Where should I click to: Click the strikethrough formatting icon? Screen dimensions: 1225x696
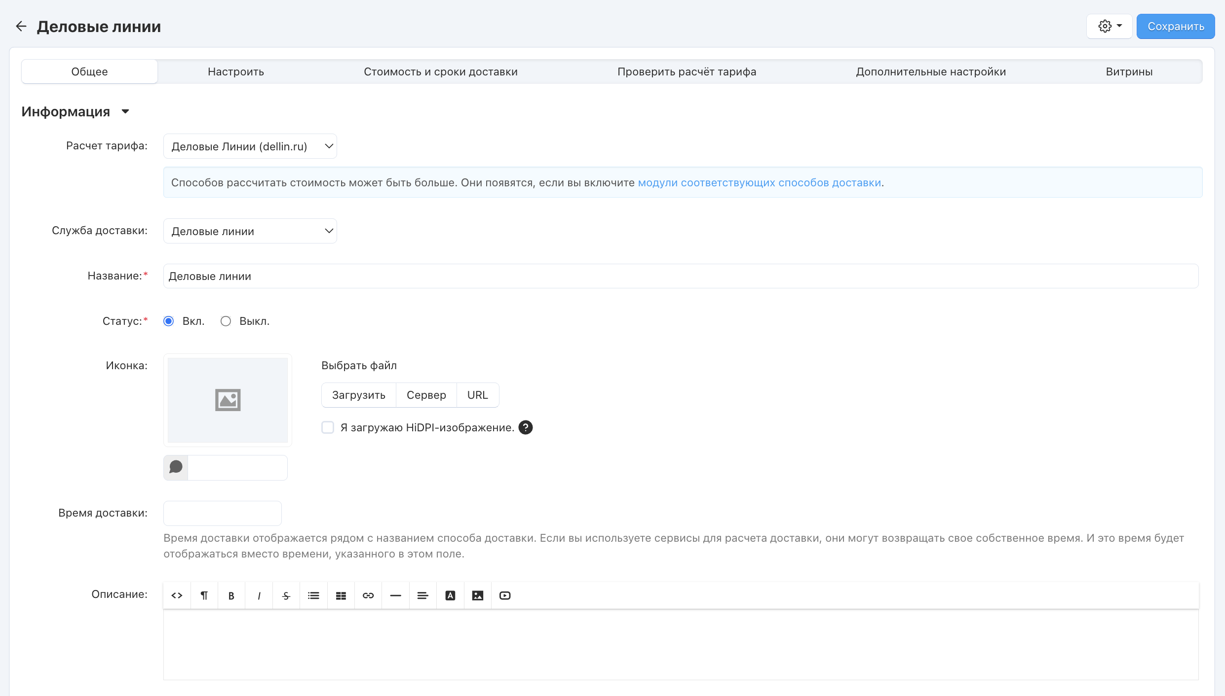click(x=286, y=595)
